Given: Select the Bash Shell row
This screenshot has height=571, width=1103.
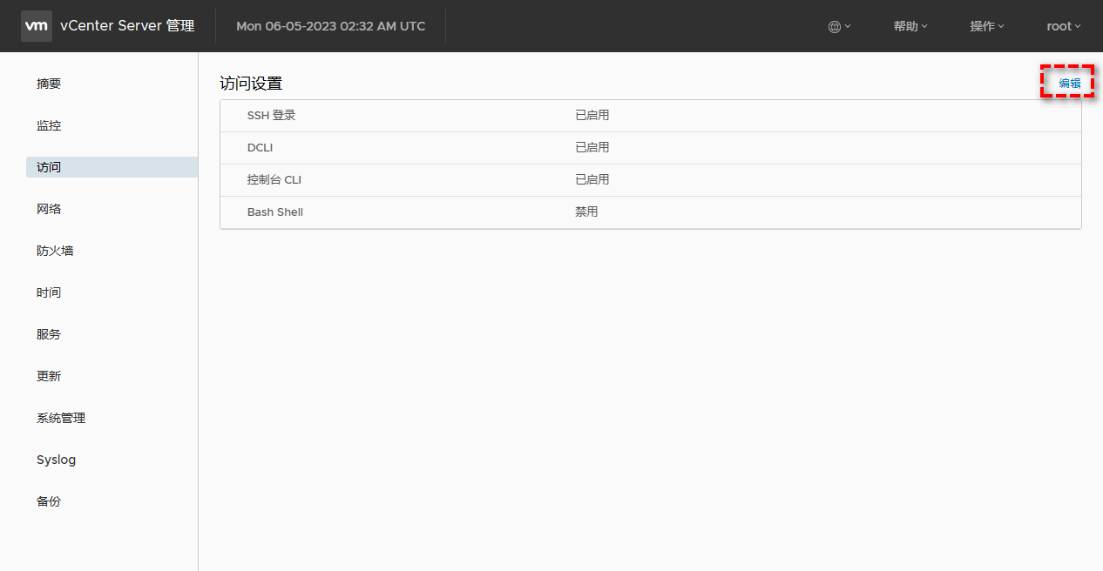Looking at the screenshot, I should (x=650, y=212).
